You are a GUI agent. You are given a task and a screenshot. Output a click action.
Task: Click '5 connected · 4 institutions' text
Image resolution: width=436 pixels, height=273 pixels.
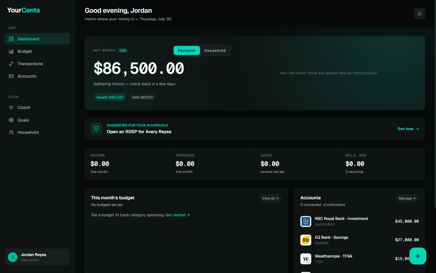point(323,205)
